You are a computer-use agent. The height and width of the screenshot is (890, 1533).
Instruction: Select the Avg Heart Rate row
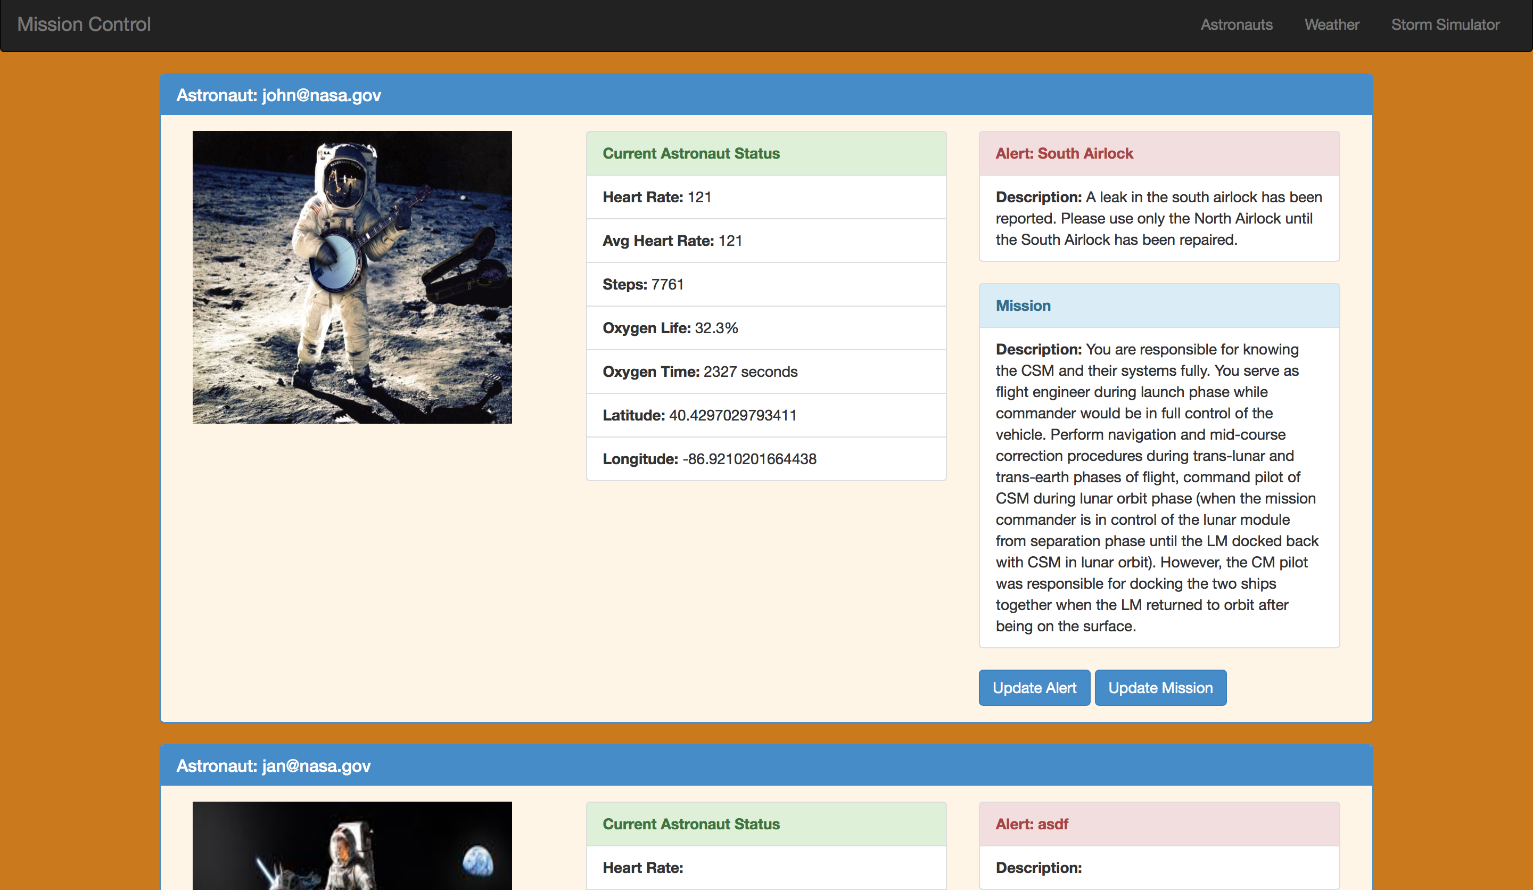pos(765,241)
